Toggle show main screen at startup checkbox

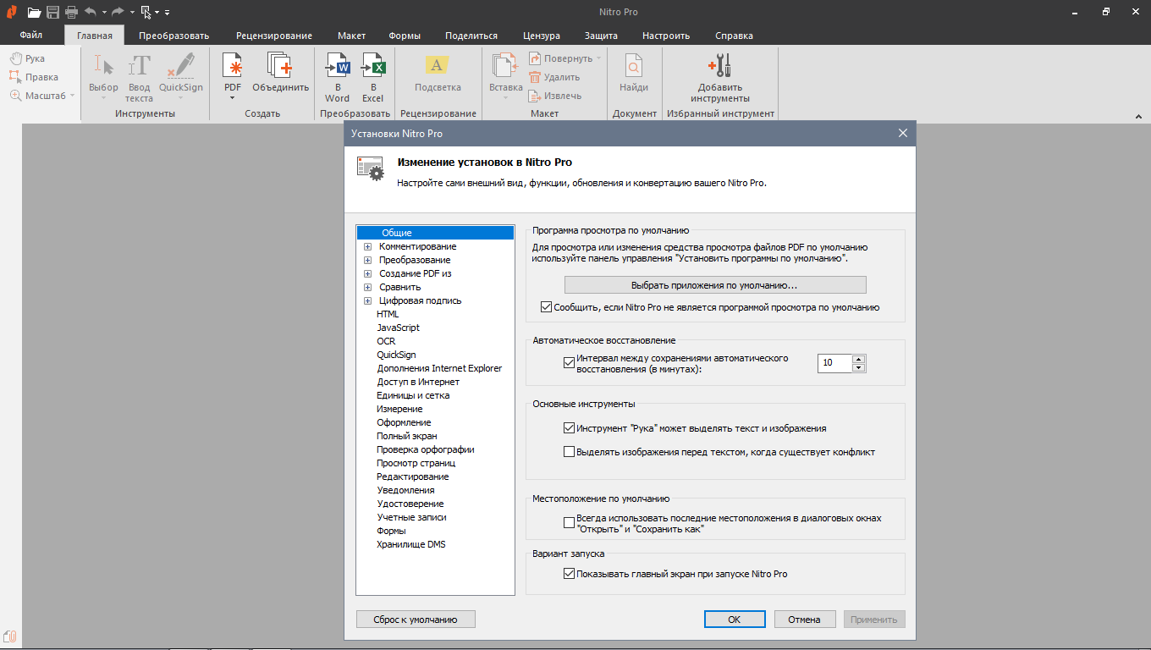tap(569, 573)
